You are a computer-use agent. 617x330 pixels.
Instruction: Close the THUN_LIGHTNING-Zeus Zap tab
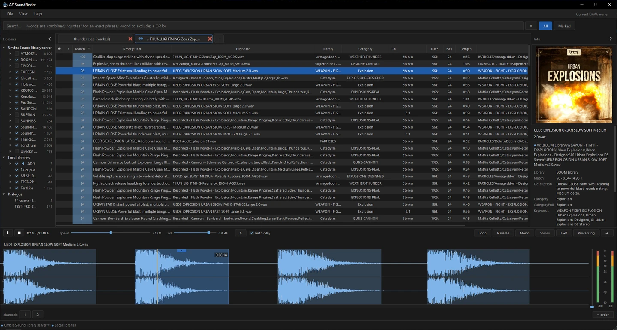210,39
